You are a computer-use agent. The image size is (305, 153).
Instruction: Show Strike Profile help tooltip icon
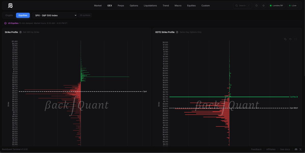click(20, 32)
